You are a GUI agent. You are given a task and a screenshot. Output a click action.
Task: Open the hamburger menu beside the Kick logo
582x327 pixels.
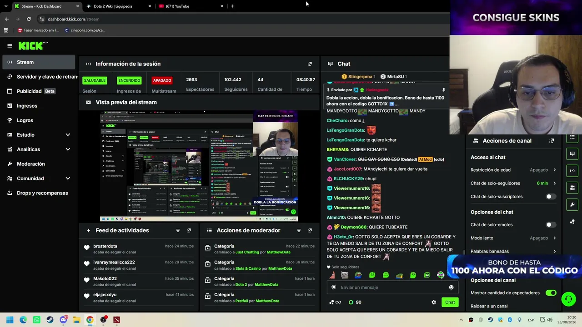(x=10, y=45)
